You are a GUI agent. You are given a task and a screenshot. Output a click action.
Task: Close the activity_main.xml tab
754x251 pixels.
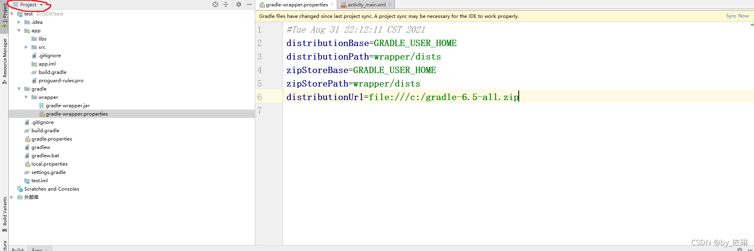390,5
